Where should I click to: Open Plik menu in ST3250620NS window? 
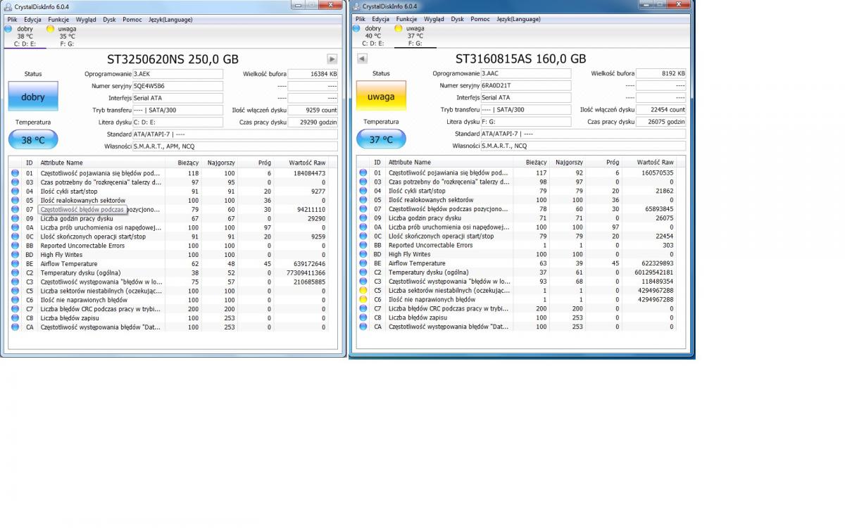pyautogui.click(x=12, y=20)
